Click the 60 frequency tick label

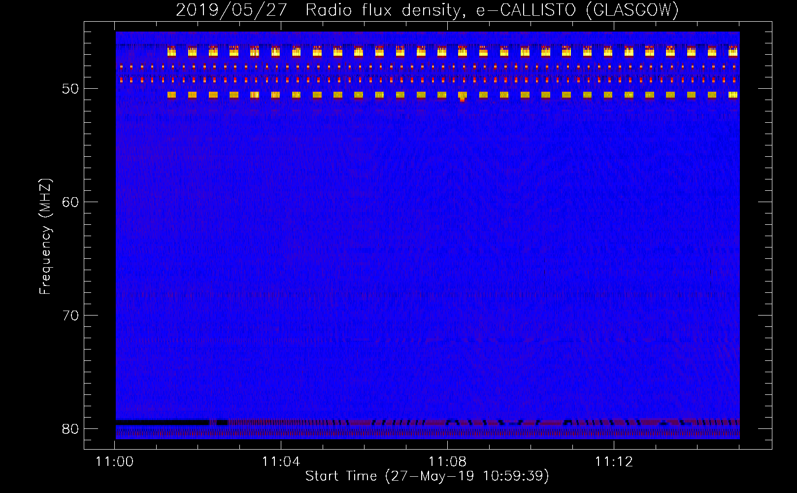[70, 202]
